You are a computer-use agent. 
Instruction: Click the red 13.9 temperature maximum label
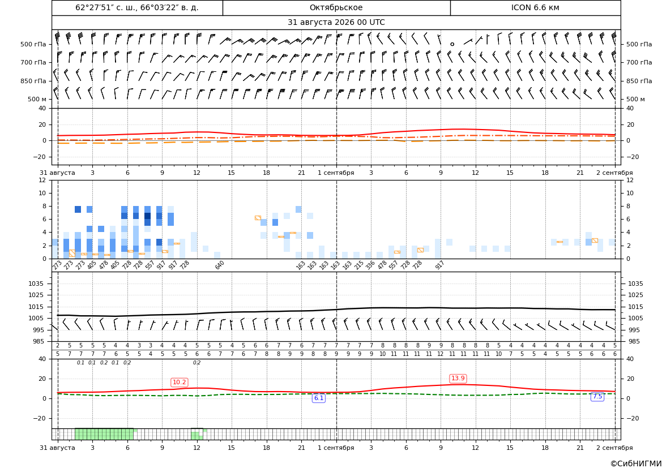pos(458,379)
